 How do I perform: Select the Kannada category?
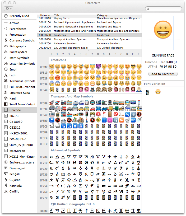point(19,186)
